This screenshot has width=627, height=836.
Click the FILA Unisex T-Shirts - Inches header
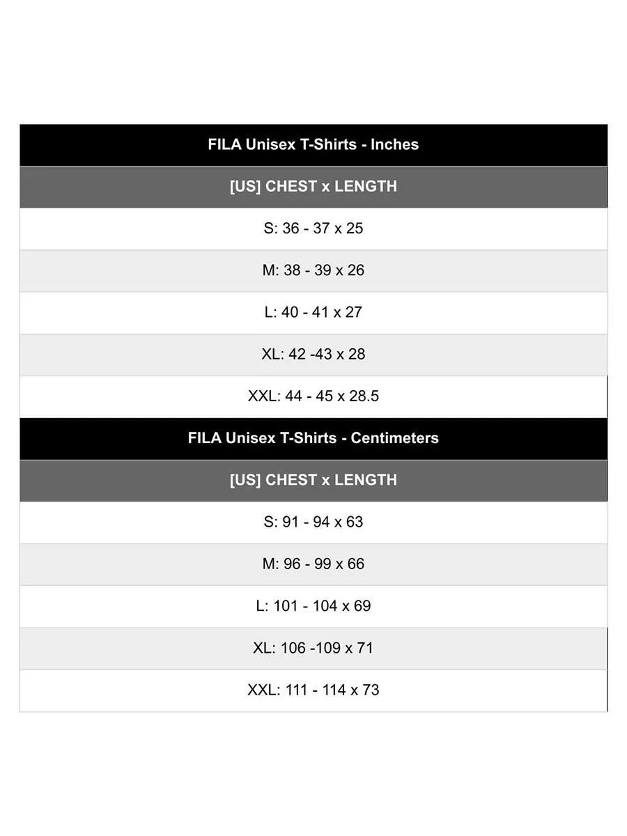pos(313,145)
